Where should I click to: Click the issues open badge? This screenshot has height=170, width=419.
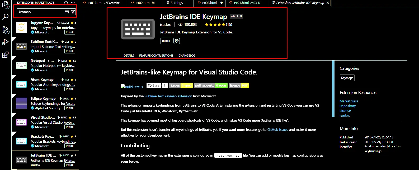(181, 86)
